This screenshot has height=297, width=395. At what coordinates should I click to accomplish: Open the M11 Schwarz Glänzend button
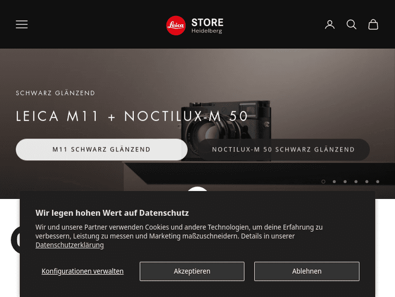(x=102, y=149)
